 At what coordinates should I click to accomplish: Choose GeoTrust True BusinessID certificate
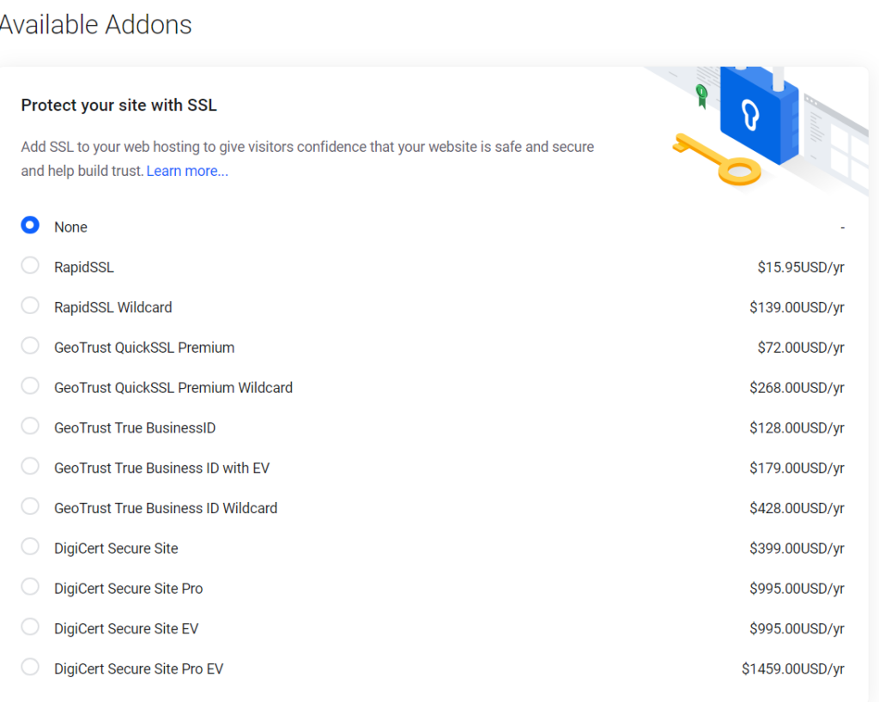coord(30,427)
